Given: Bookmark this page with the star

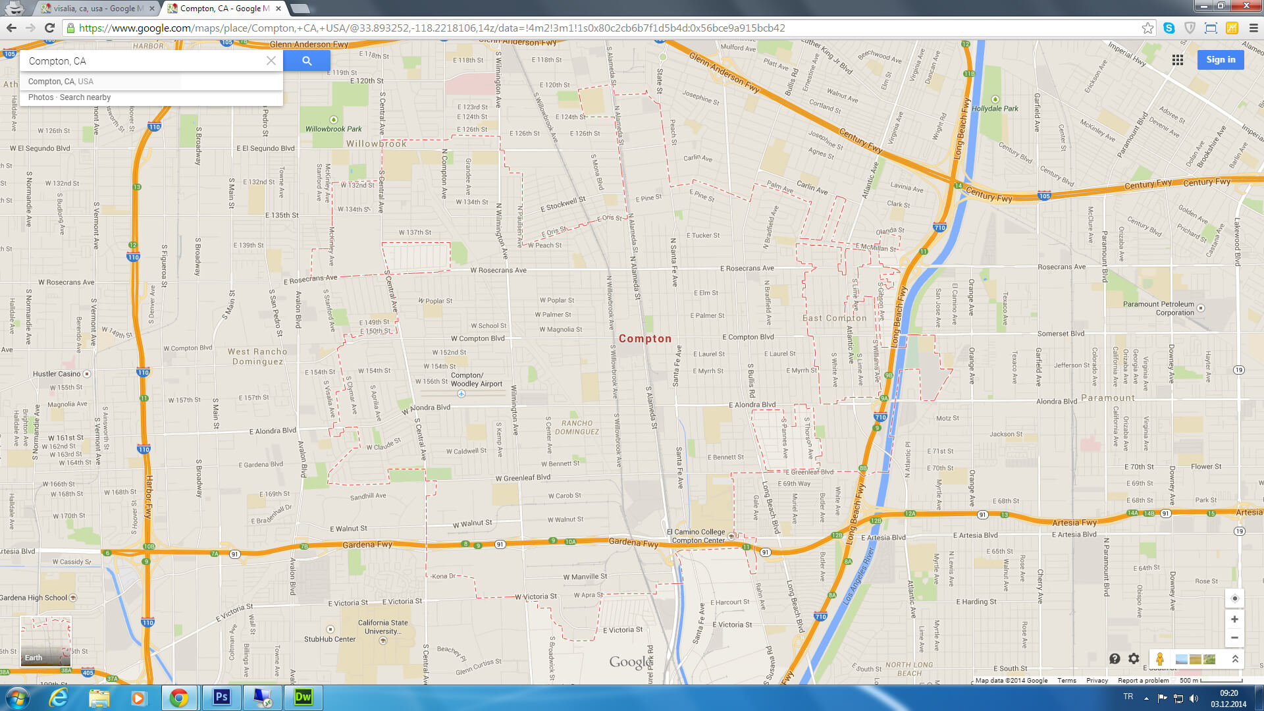Looking at the screenshot, I should [1147, 28].
